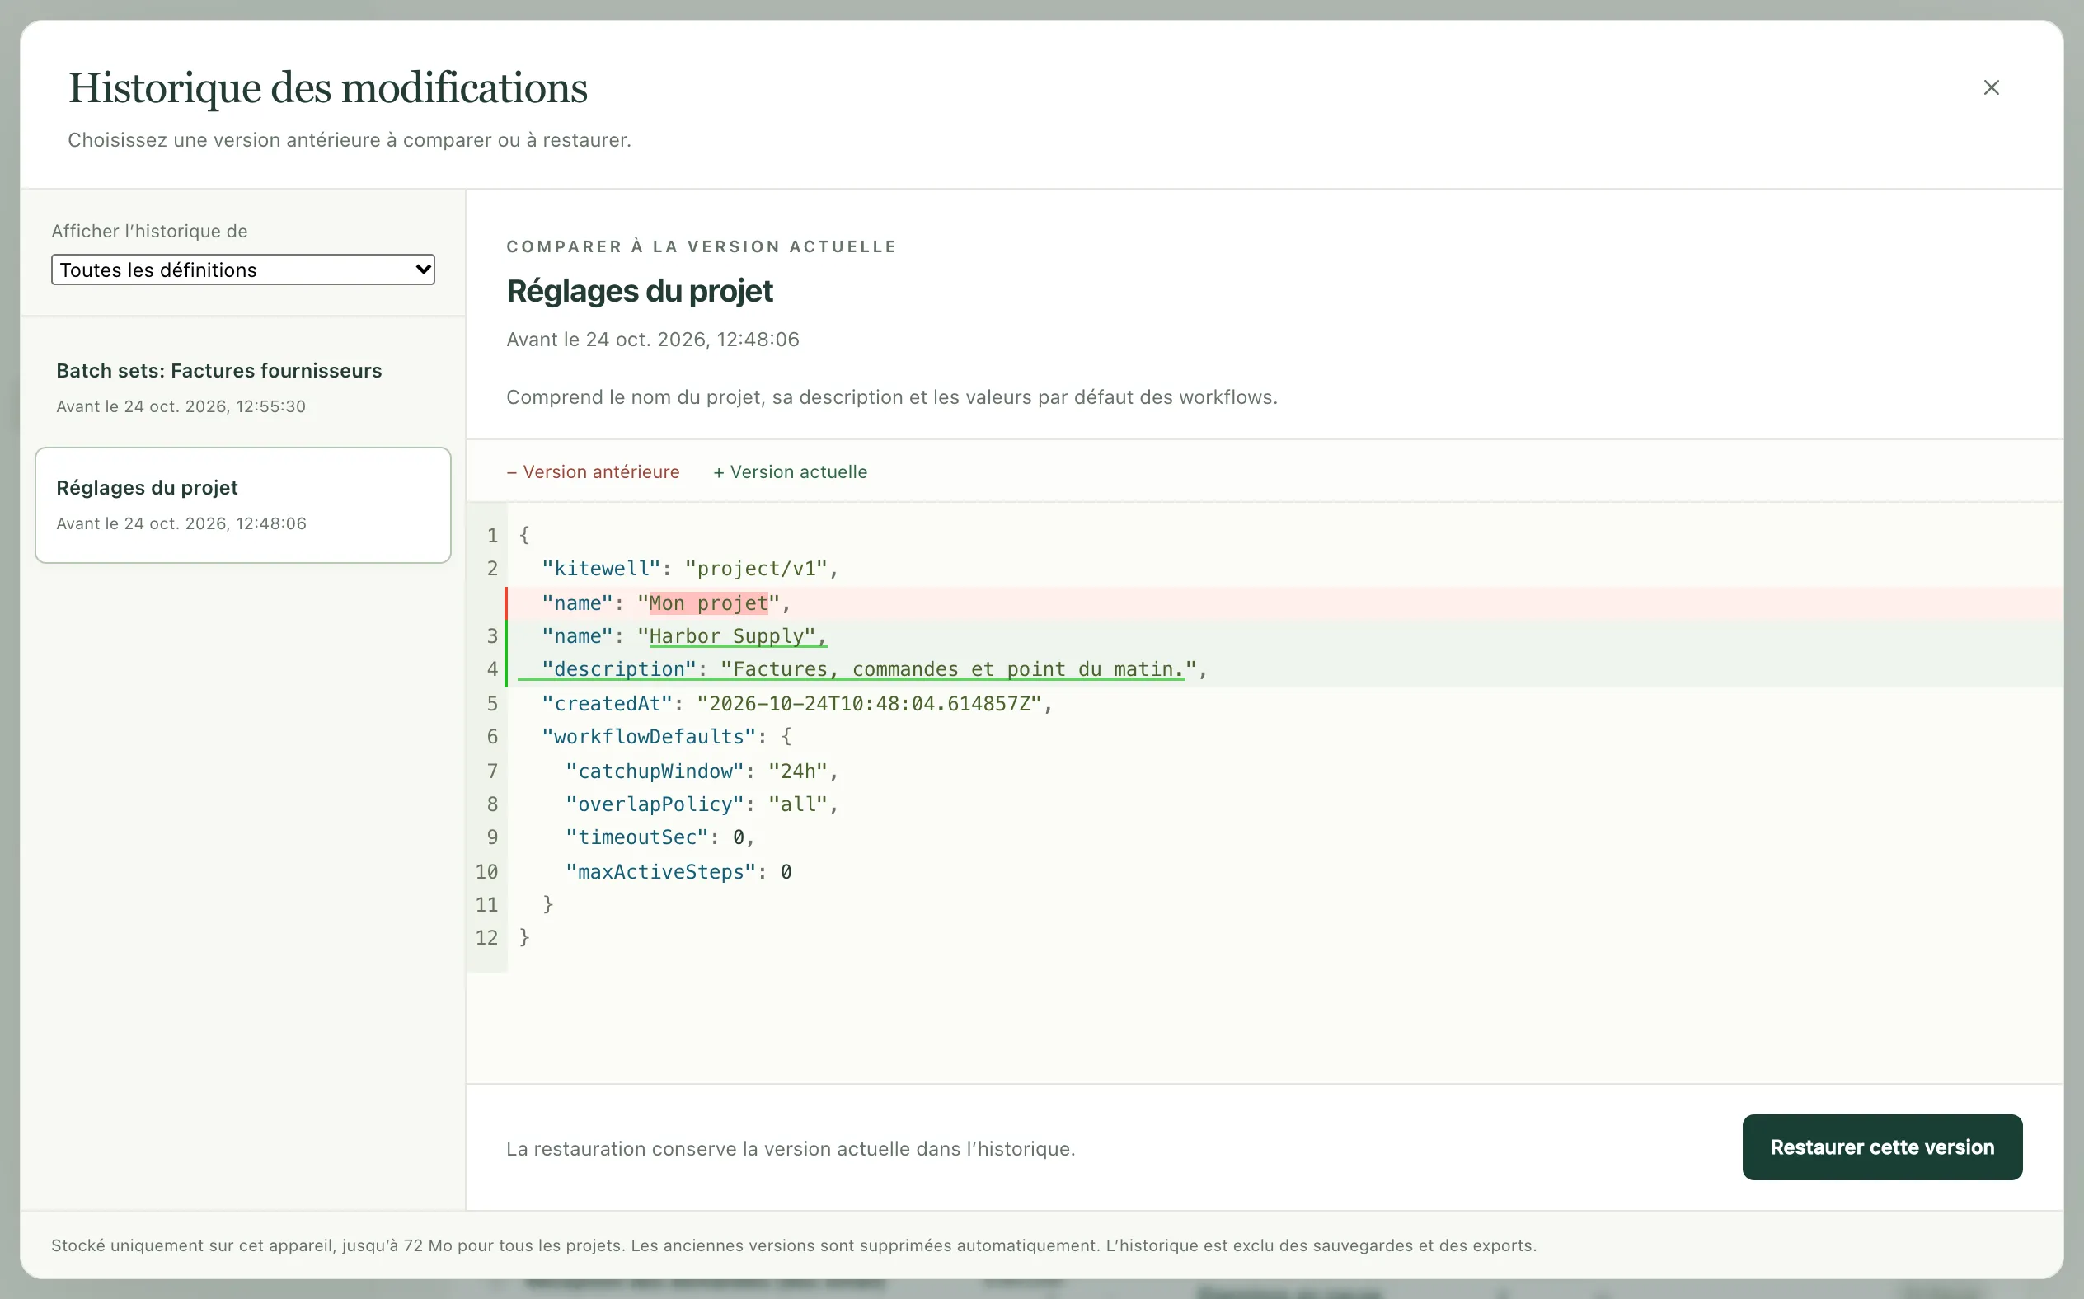Select the Réglages du projet history entry
Viewport: 2084px width, 1299px height.
click(243, 505)
